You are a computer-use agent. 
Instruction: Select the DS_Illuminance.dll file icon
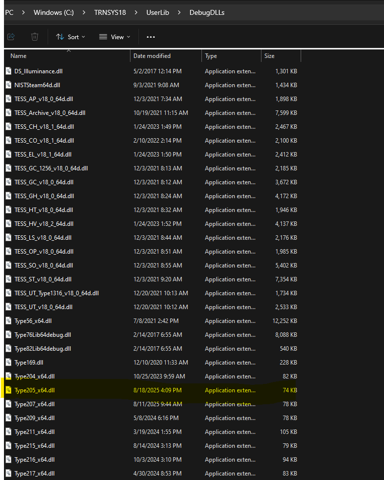(8, 71)
